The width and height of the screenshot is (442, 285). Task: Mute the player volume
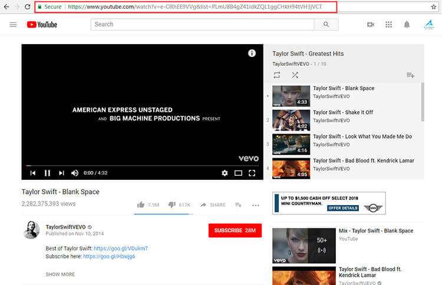(x=75, y=173)
